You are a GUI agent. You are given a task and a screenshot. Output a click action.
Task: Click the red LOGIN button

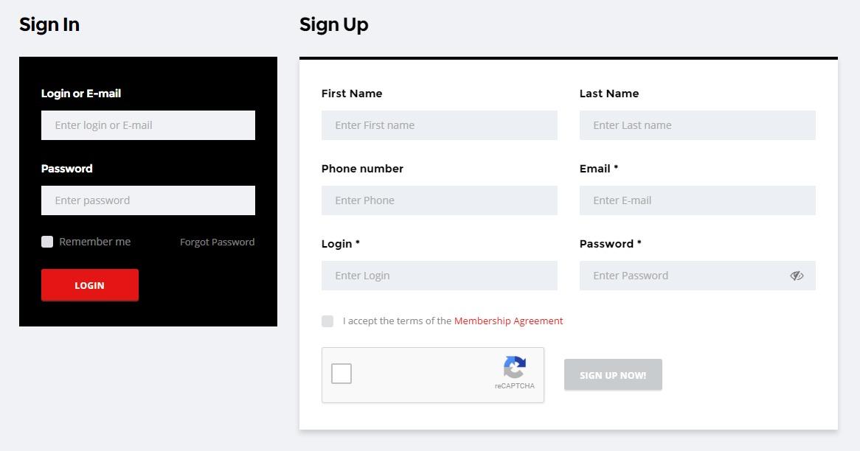(x=90, y=285)
